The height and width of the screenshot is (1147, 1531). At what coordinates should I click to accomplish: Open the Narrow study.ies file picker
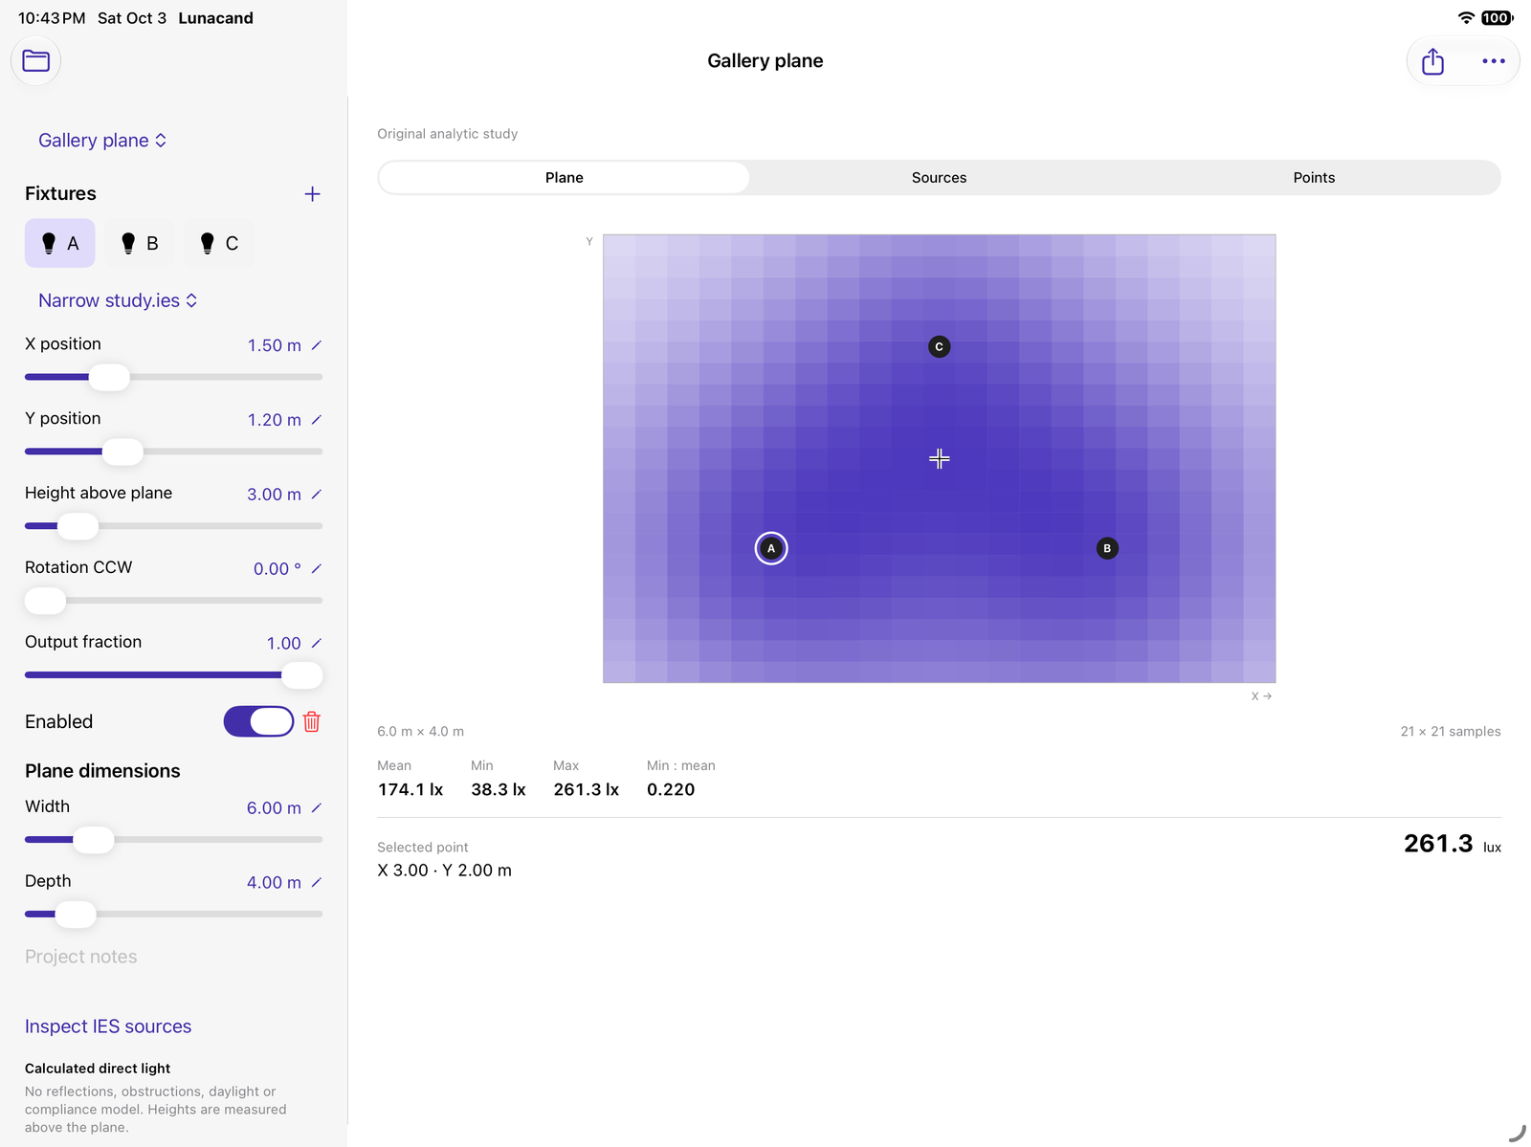tap(118, 300)
